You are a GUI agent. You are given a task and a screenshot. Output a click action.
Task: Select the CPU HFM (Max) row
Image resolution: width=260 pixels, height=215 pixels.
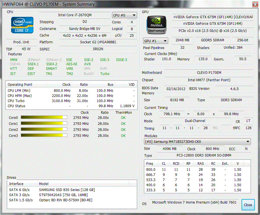71,96
